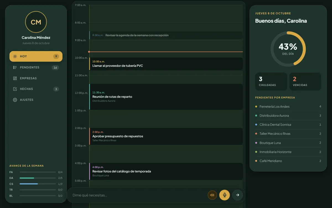Image resolution: width=332 pixels, height=208 pixels.
Task: Click the 1:00 p.m. hour label
Action: tap(81, 110)
